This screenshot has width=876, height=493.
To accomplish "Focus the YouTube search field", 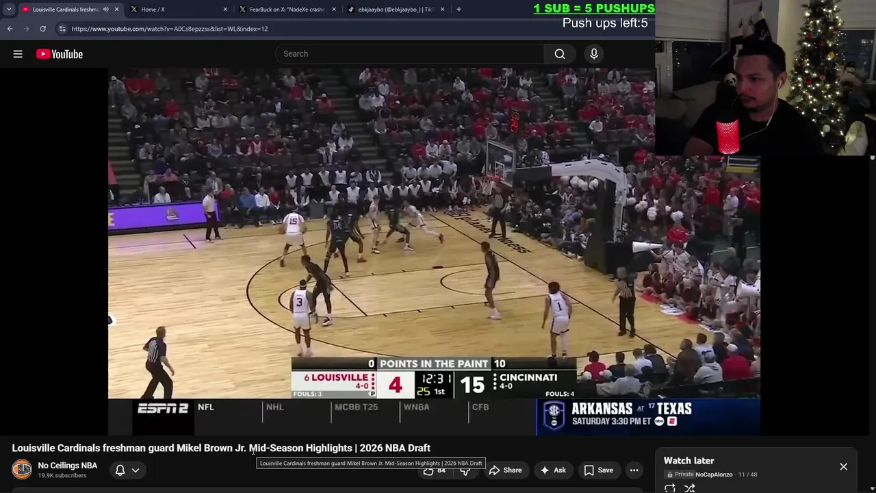I will 411,54.
